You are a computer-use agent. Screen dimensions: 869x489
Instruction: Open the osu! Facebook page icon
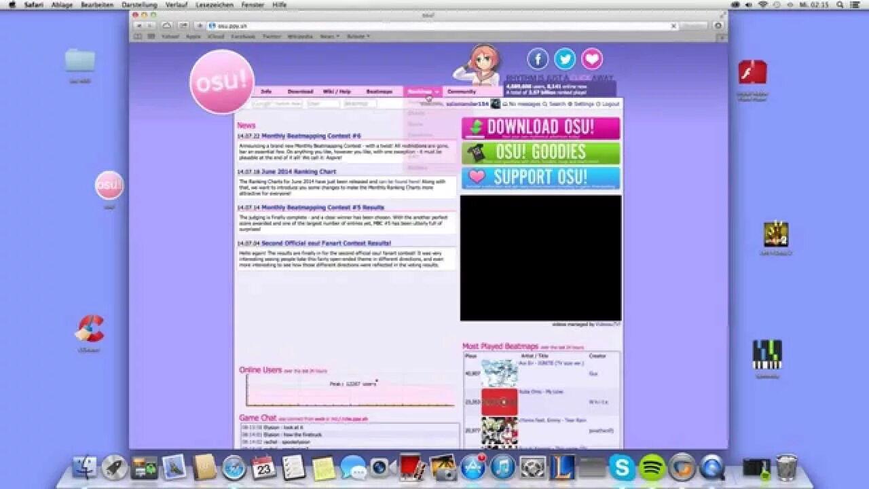[x=537, y=59]
